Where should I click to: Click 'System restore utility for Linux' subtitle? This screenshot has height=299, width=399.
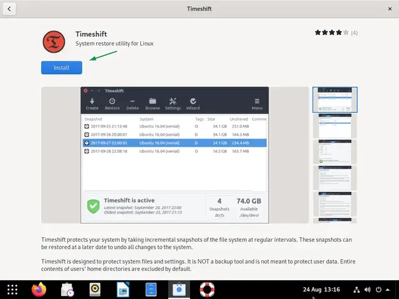click(115, 44)
